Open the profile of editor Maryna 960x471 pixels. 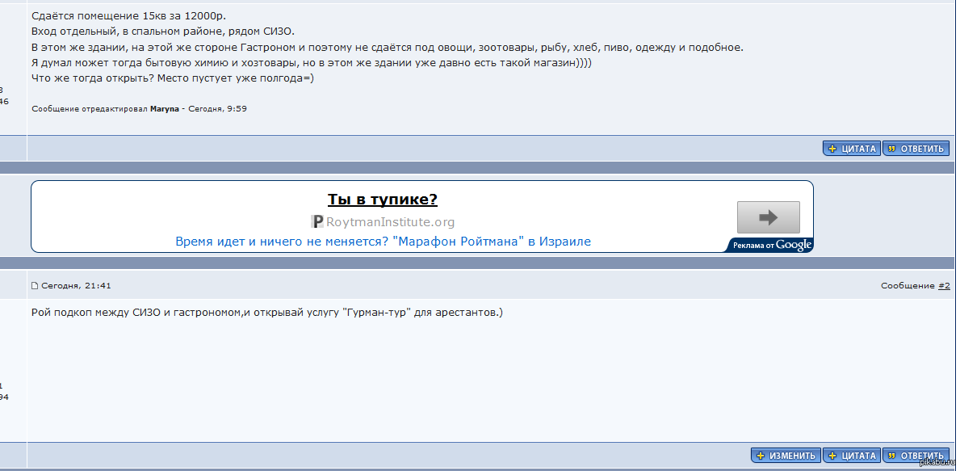165,108
